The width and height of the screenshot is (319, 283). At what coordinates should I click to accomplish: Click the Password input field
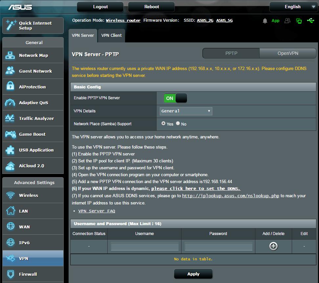219,246
